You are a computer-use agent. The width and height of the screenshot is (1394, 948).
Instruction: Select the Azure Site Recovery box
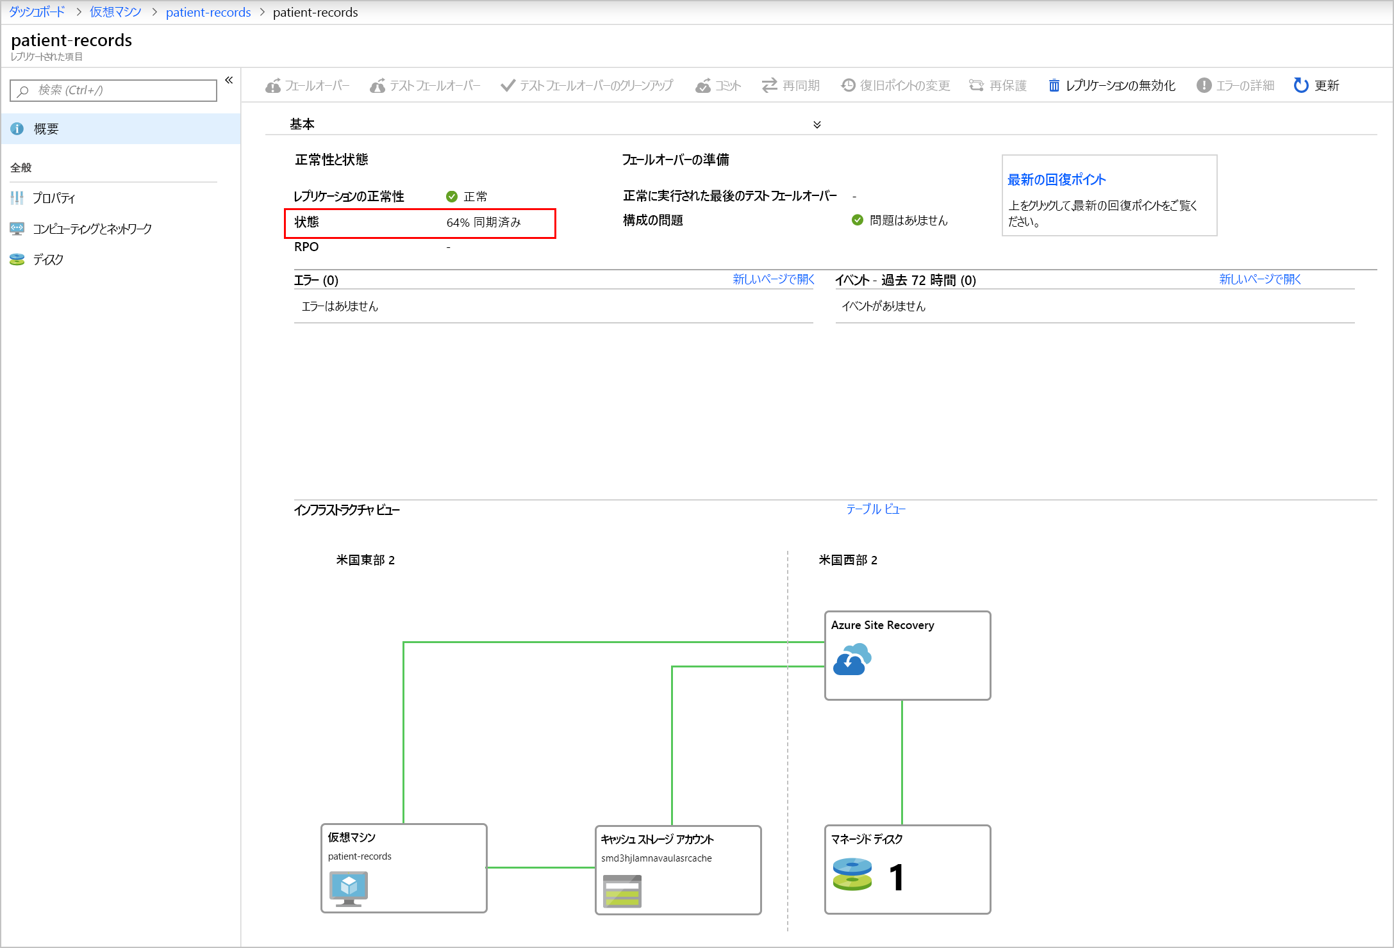[x=908, y=655]
